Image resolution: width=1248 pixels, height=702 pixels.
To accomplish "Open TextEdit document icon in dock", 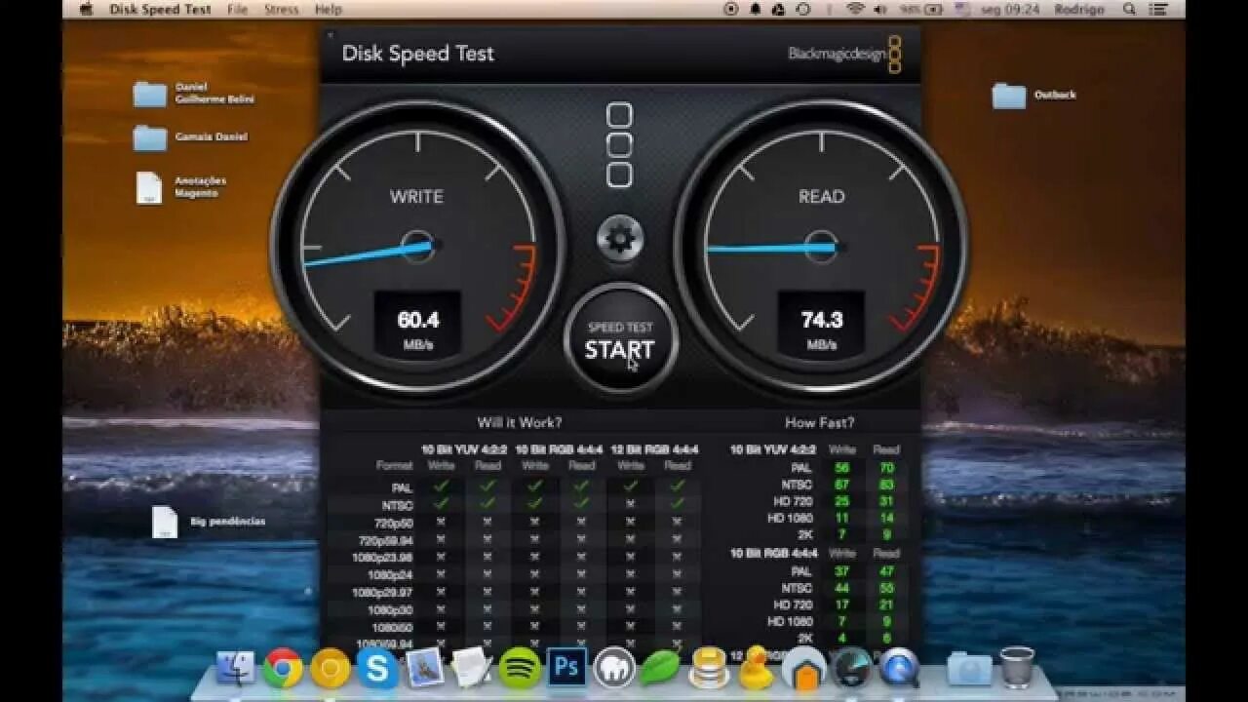I will [x=472, y=668].
